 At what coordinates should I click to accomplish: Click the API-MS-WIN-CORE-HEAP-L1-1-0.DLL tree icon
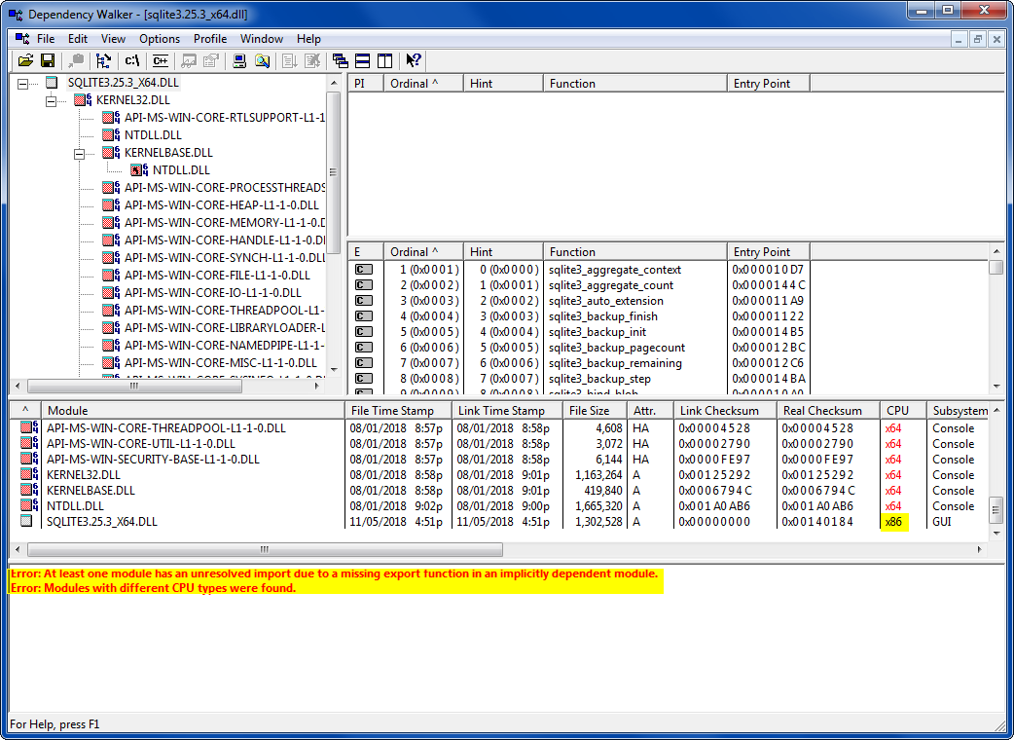click(x=111, y=204)
